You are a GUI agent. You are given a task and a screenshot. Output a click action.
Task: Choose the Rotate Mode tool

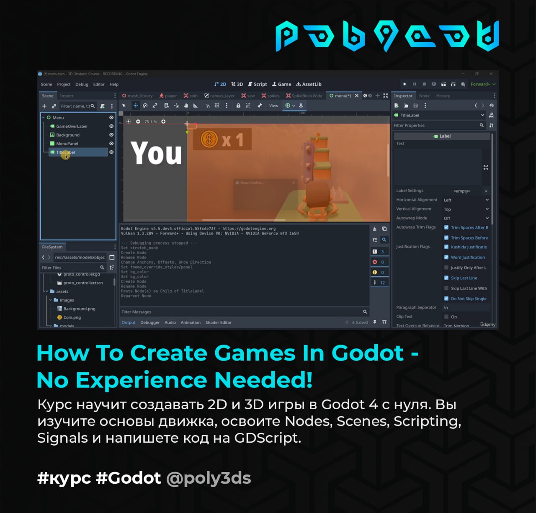pos(145,106)
